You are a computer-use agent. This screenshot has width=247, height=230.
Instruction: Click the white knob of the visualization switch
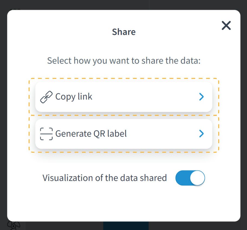point(197,178)
